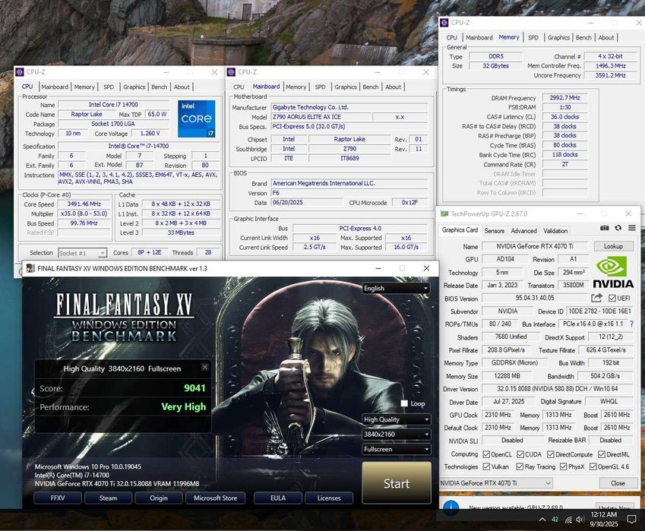645x531 pixels.
Task: Switch to the Advanced tab in GPU-Z
Action: pos(523,231)
